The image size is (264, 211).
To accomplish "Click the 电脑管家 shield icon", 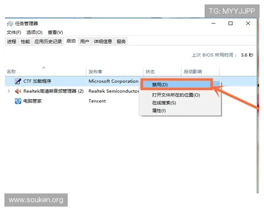I will pos(18,101).
